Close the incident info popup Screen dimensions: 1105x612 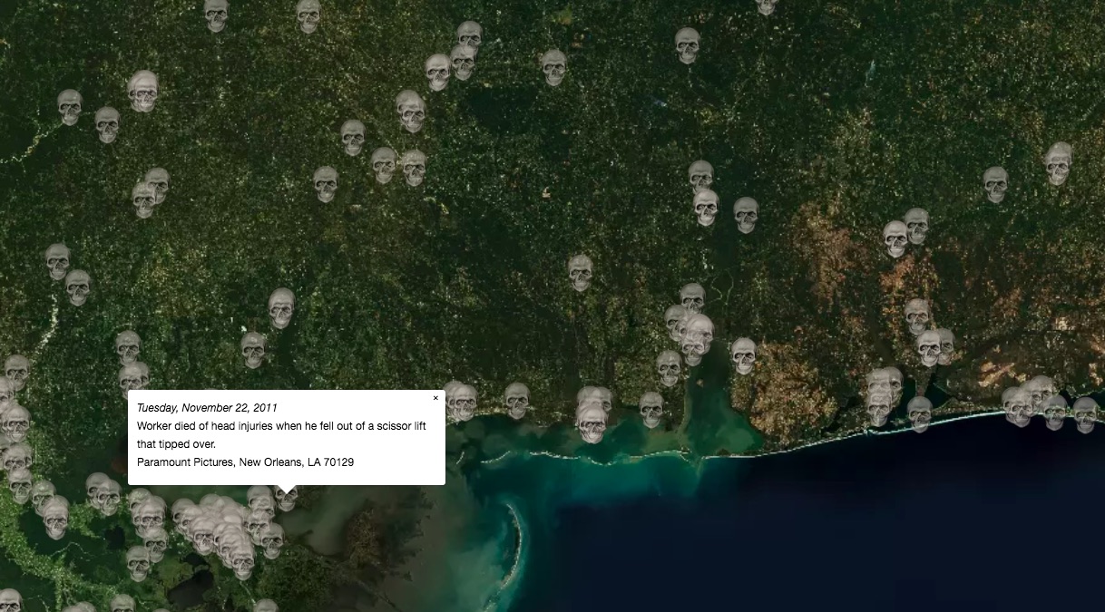click(x=435, y=398)
